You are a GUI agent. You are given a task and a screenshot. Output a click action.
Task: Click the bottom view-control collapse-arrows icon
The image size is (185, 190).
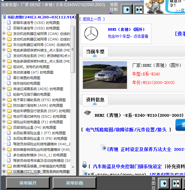click(x=176, y=183)
